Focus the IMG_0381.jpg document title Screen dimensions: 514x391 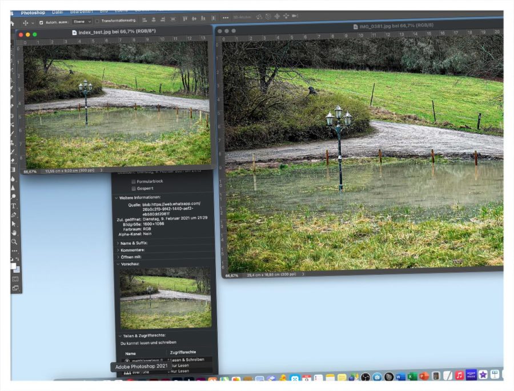click(x=396, y=26)
